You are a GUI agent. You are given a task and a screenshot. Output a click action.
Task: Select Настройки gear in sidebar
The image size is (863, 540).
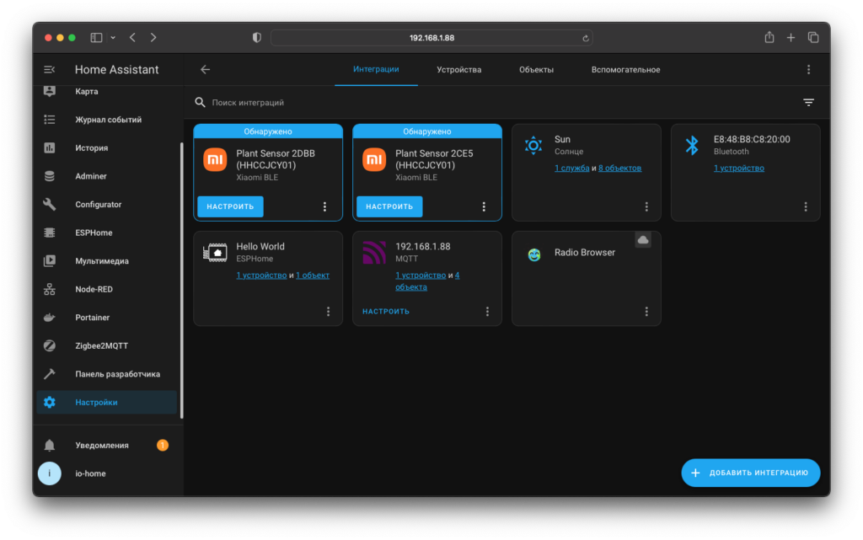(x=107, y=402)
